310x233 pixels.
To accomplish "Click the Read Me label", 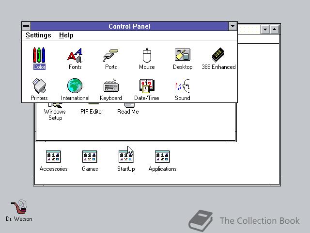I will [128, 112].
